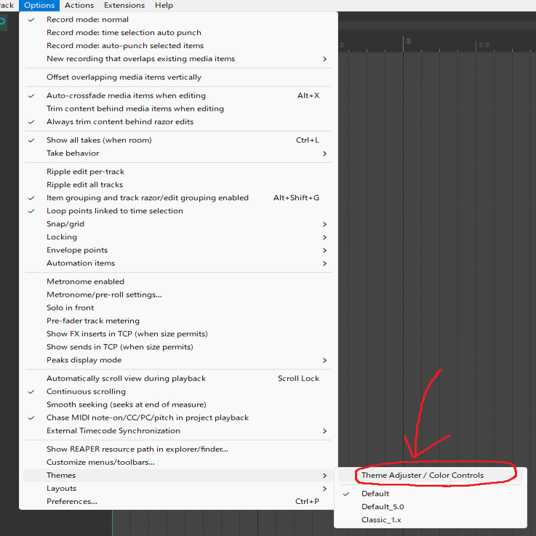
Task: Expand the Themes submenu
Action: tap(178, 476)
